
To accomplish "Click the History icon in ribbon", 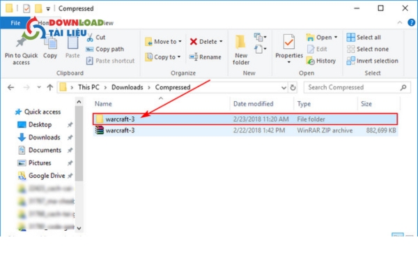I will point(311,61).
